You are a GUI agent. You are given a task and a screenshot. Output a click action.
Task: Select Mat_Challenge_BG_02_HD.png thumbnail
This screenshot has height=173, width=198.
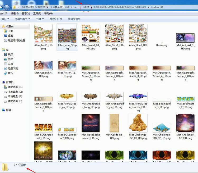[162, 128]
